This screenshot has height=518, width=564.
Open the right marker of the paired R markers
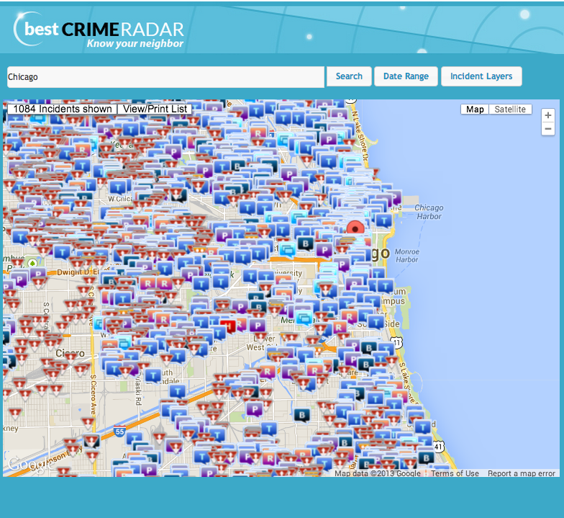[x=164, y=284]
